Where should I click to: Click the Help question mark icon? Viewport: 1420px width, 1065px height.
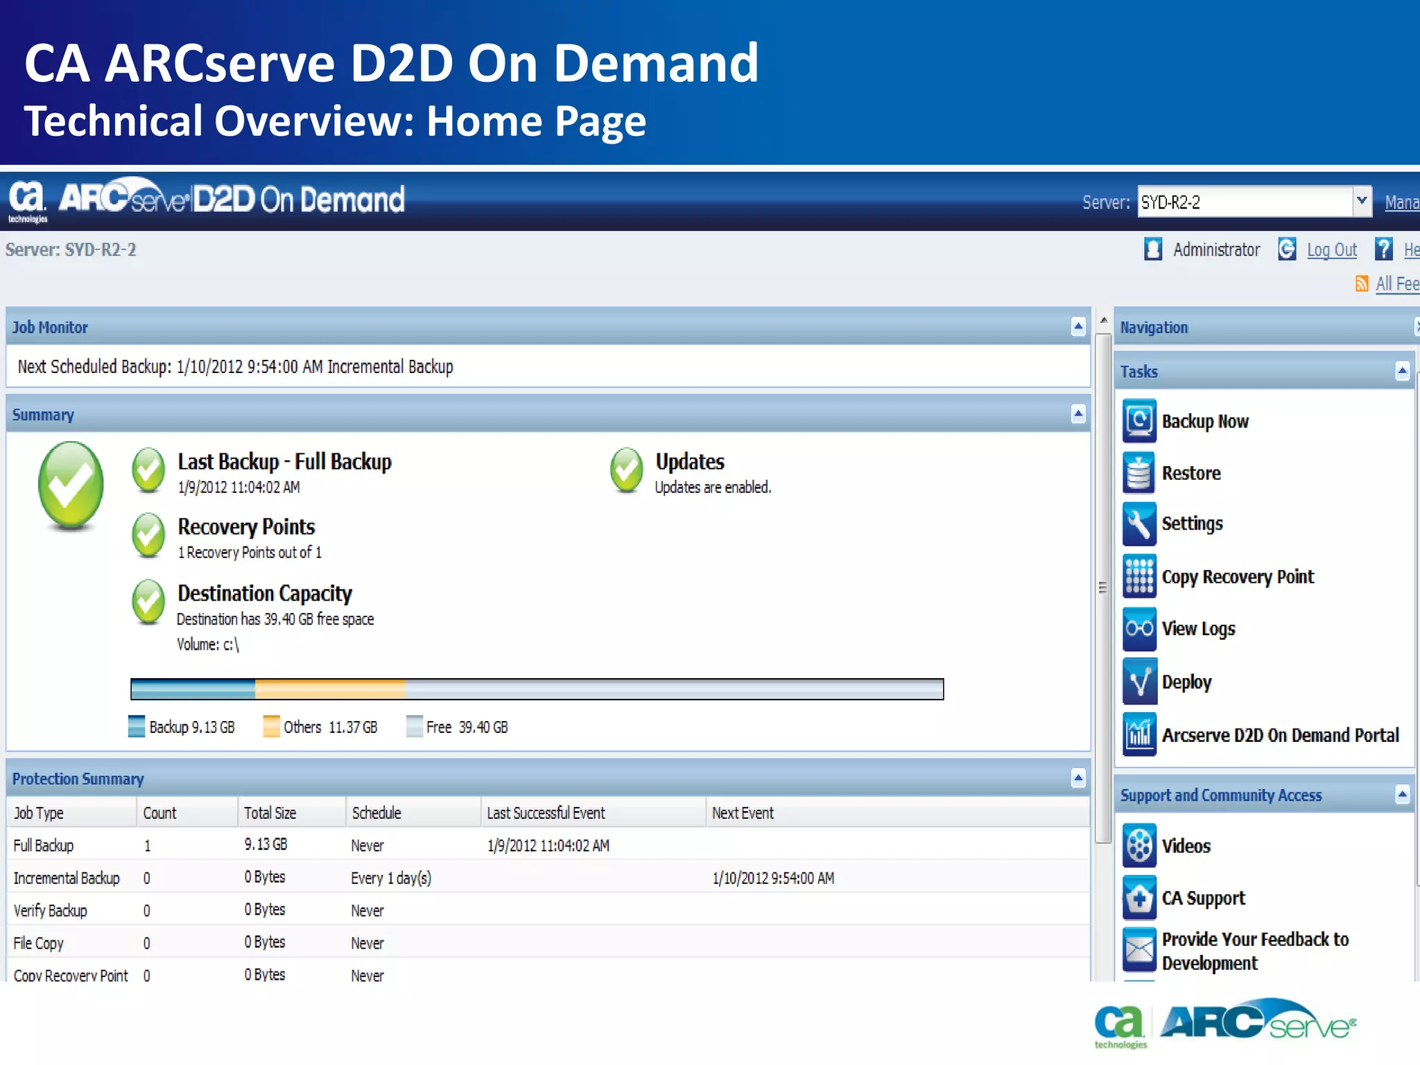click(1383, 249)
